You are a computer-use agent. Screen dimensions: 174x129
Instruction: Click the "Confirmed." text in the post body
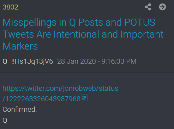click(20, 109)
